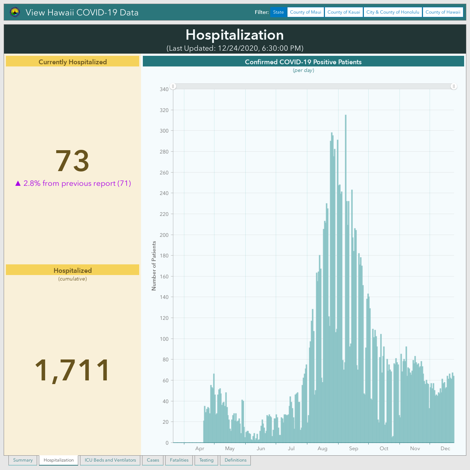Filter by City & County of Honolulu
470x470 pixels.
[393, 12]
